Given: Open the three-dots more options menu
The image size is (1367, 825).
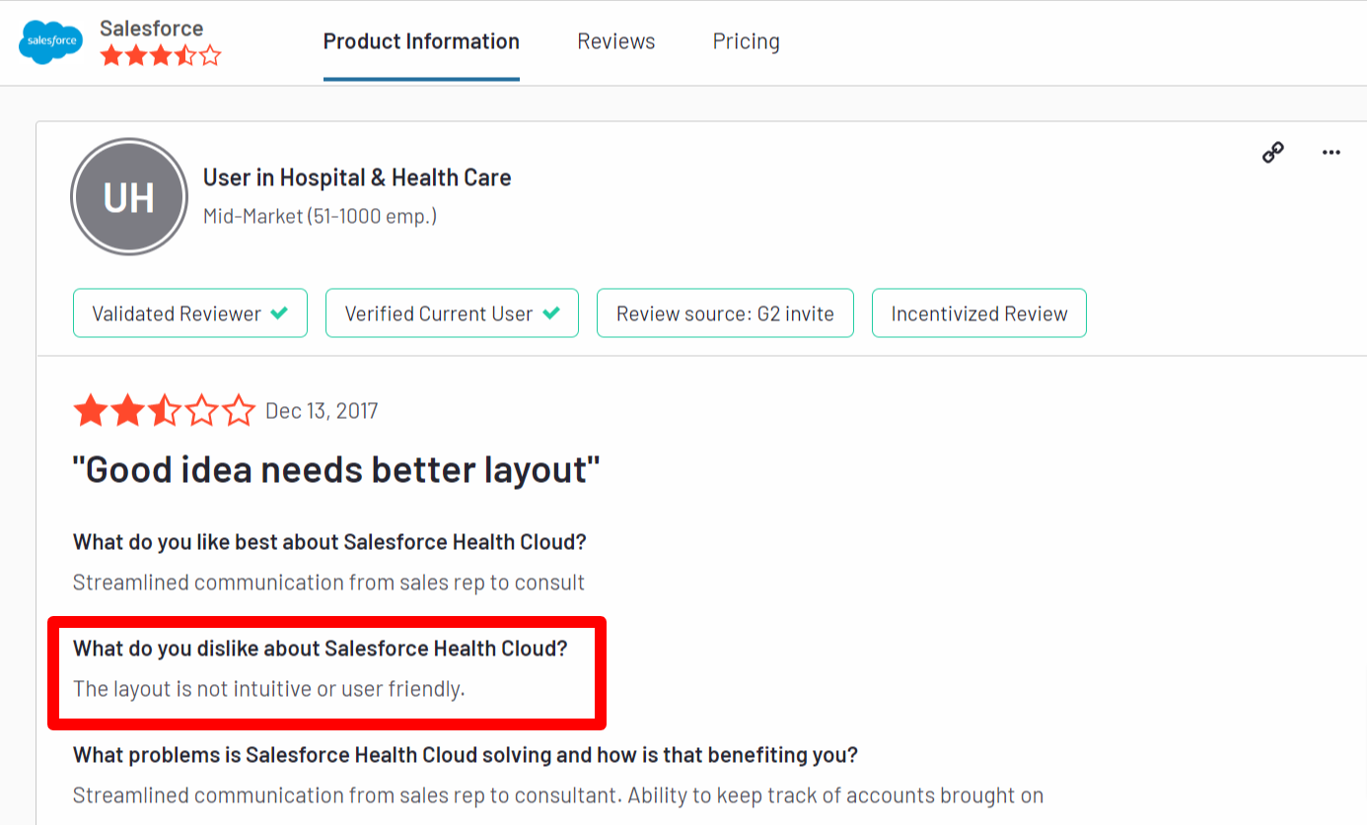Looking at the screenshot, I should (x=1331, y=153).
